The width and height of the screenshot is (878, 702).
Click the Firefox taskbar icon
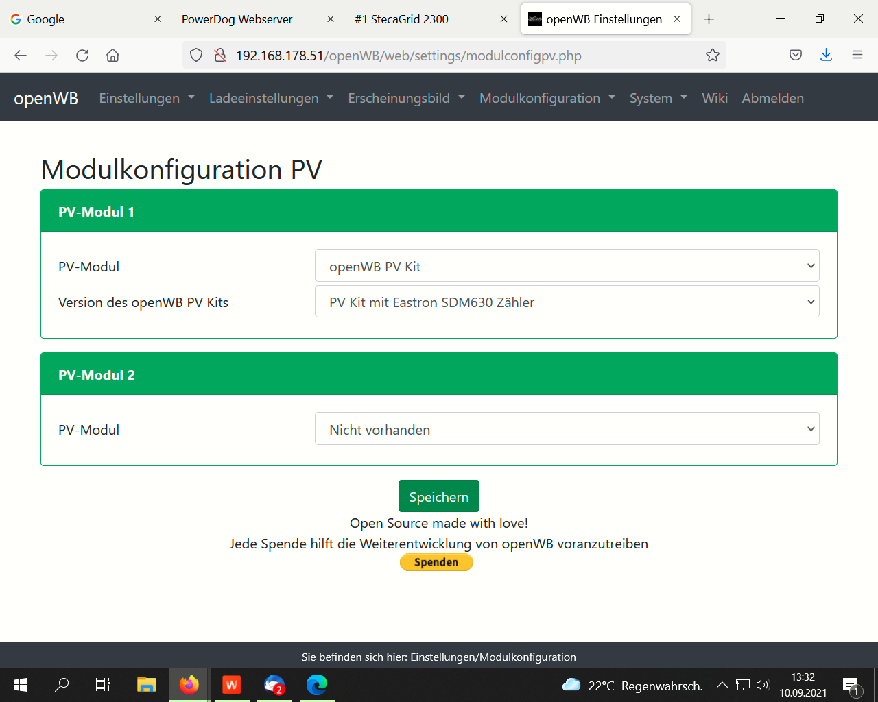[x=189, y=685]
